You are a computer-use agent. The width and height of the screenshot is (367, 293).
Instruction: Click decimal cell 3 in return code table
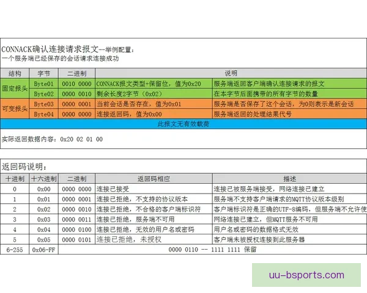tap(15, 219)
